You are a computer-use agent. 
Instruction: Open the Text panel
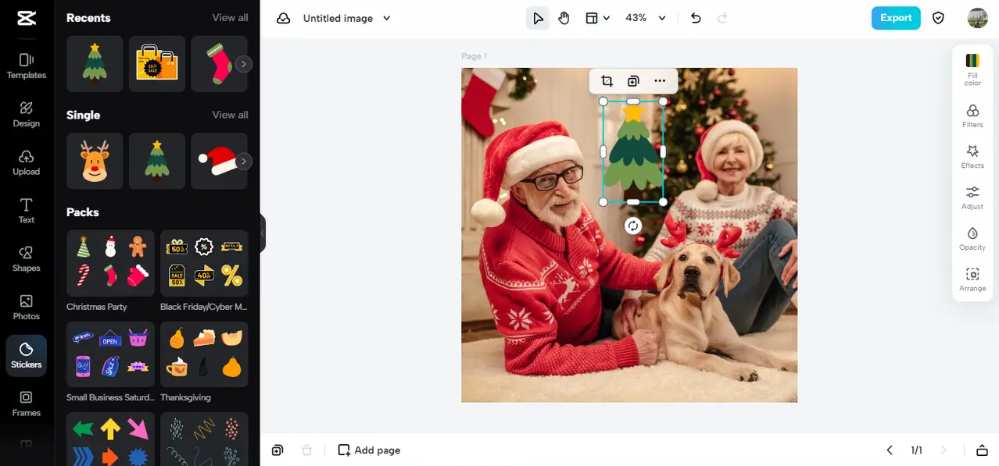click(x=27, y=211)
